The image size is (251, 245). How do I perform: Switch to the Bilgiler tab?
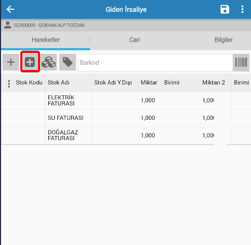(x=224, y=40)
